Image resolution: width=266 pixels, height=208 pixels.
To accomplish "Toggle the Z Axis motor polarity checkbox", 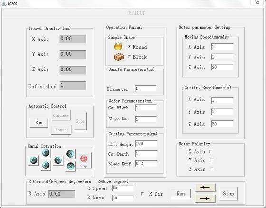I will tap(211, 169).
